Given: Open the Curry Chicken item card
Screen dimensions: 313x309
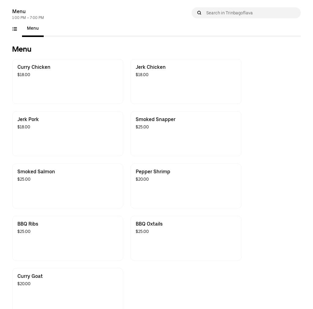Looking at the screenshot, I should click(x=68, y=81).
